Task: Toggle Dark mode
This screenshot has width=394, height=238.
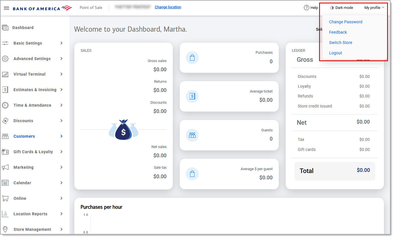Action: point(342,8)
